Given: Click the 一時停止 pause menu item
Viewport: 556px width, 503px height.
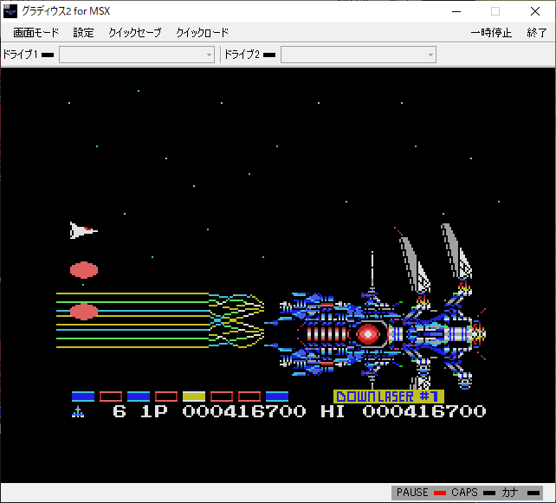Looking at the screenshot, I should pos(491,33).
